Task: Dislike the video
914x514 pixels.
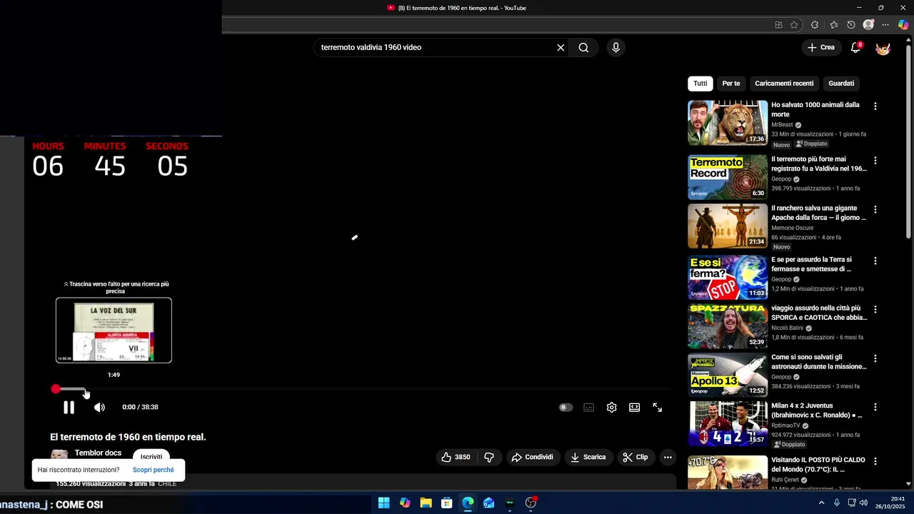Action: pyautogui.click(x=489, y=457)
